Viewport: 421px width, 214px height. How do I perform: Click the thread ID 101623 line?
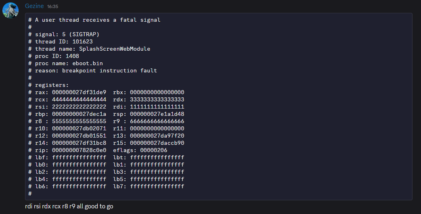(x=61, y=42)
